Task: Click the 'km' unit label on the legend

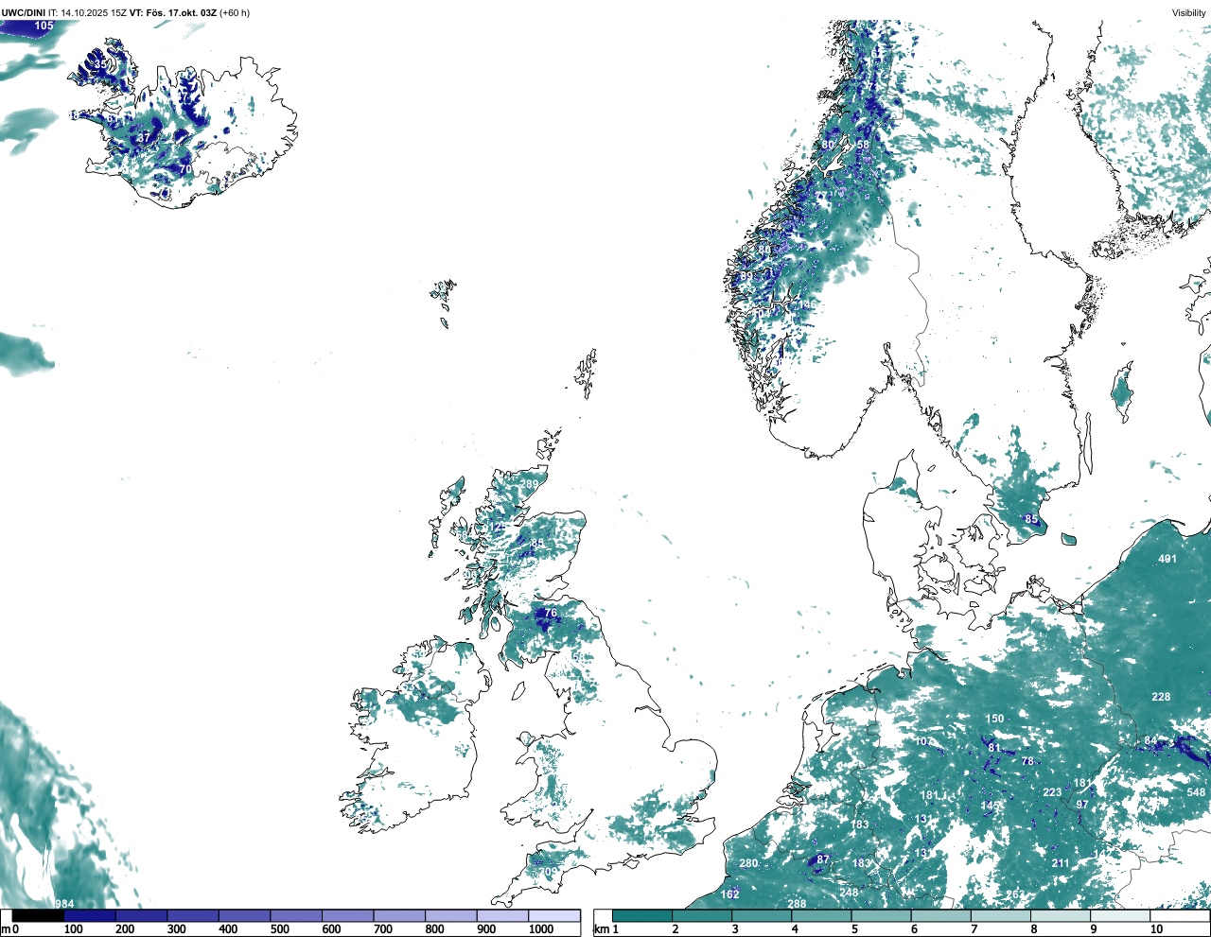Action: click(602, 929)
